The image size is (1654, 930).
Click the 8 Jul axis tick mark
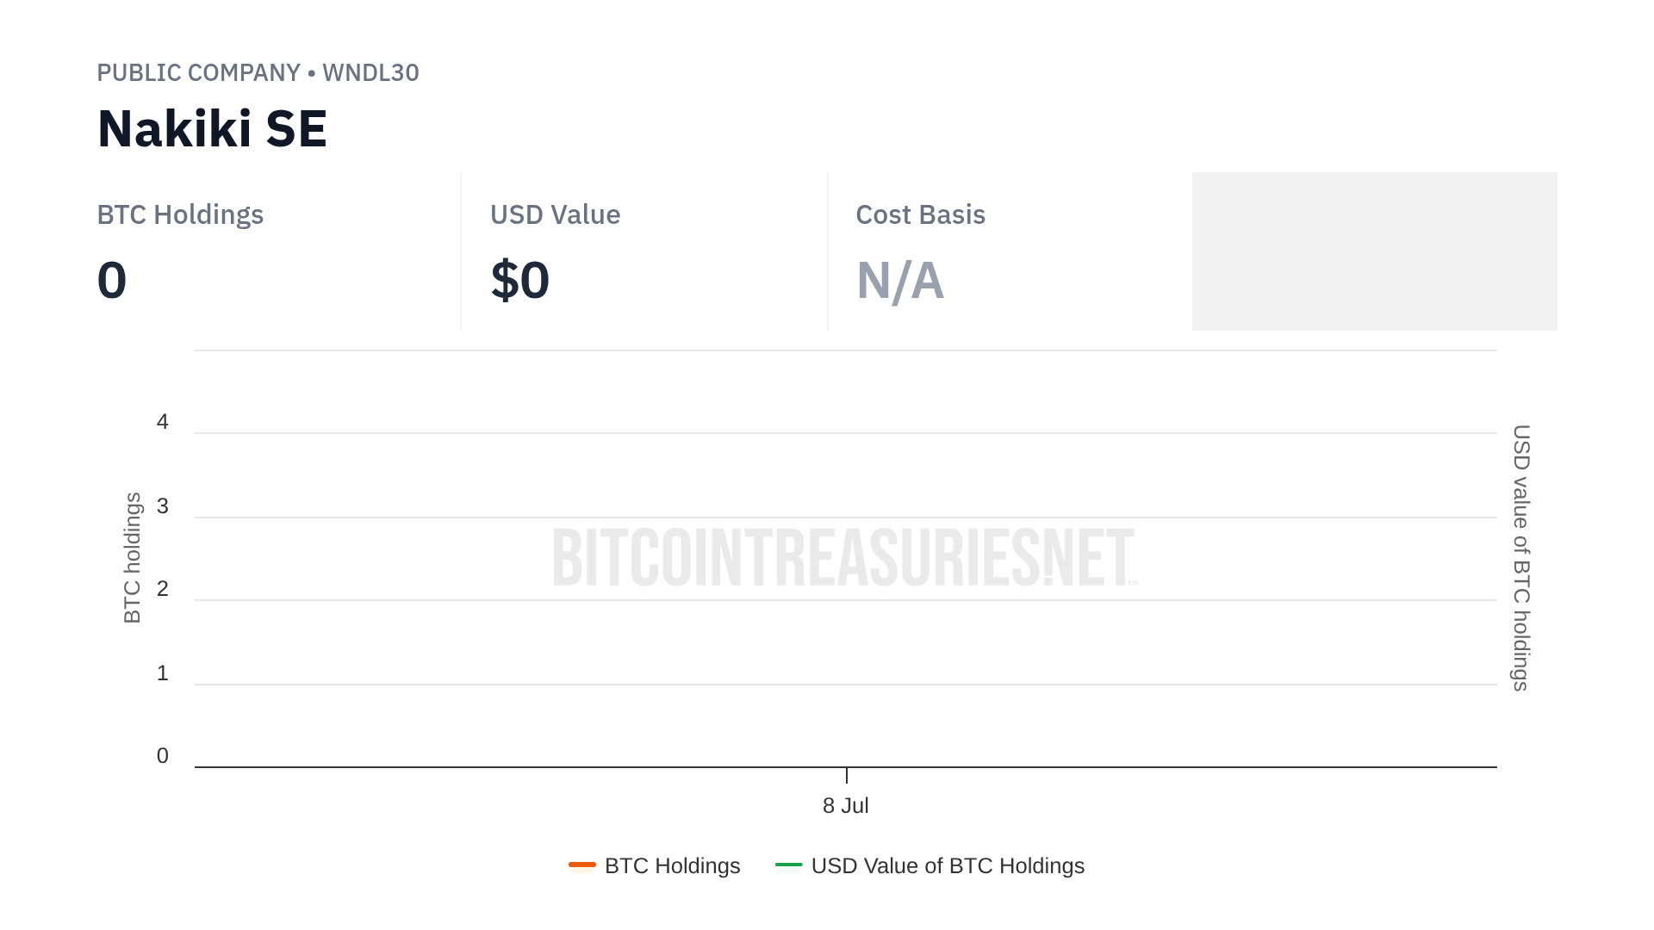pos(847,775)
